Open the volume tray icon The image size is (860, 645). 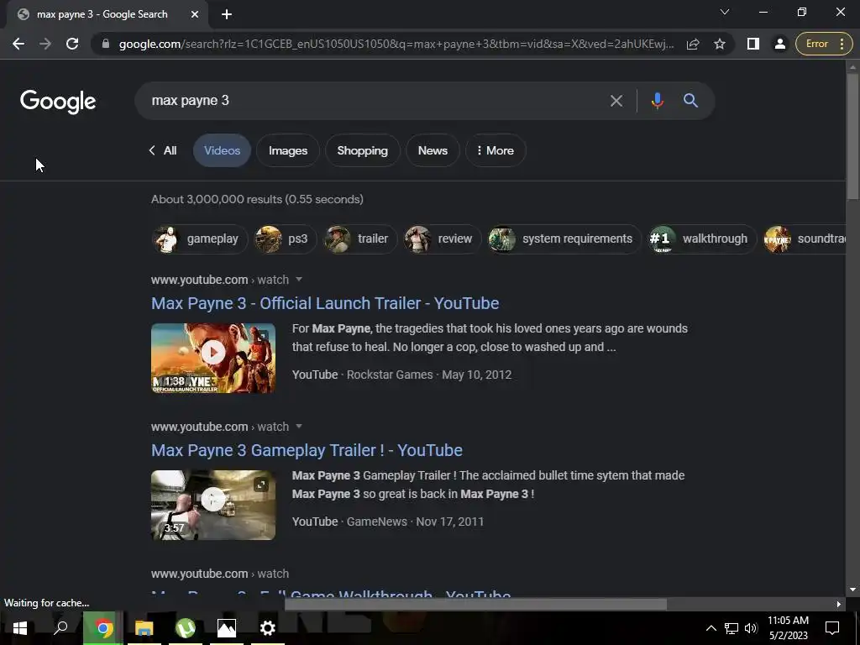(x=751, y=628)
